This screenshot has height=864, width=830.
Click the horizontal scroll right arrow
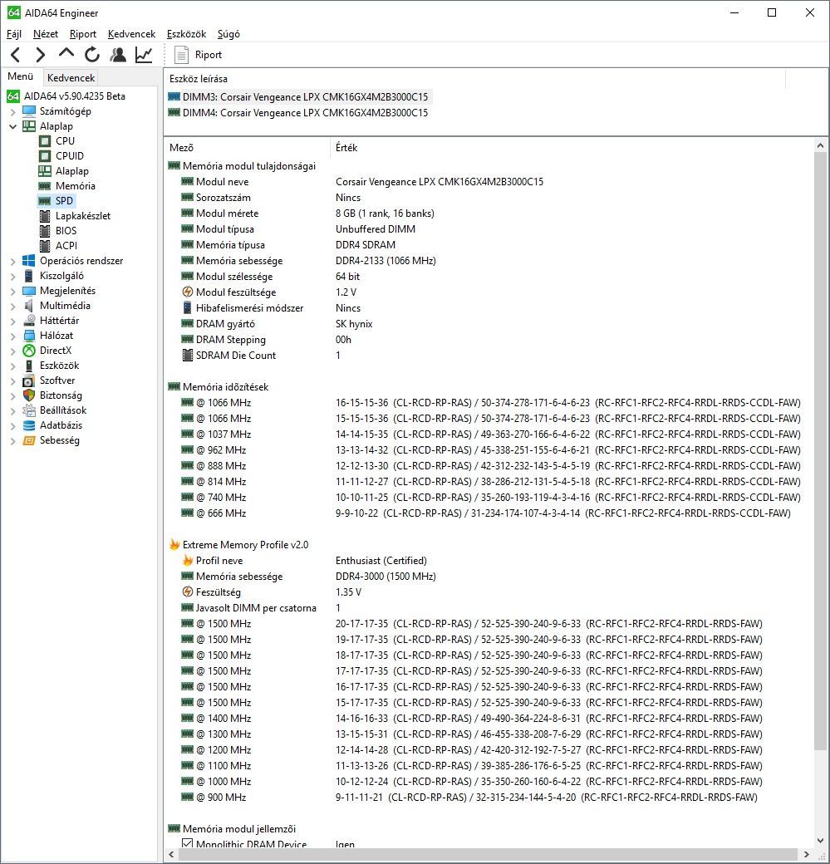806,855
